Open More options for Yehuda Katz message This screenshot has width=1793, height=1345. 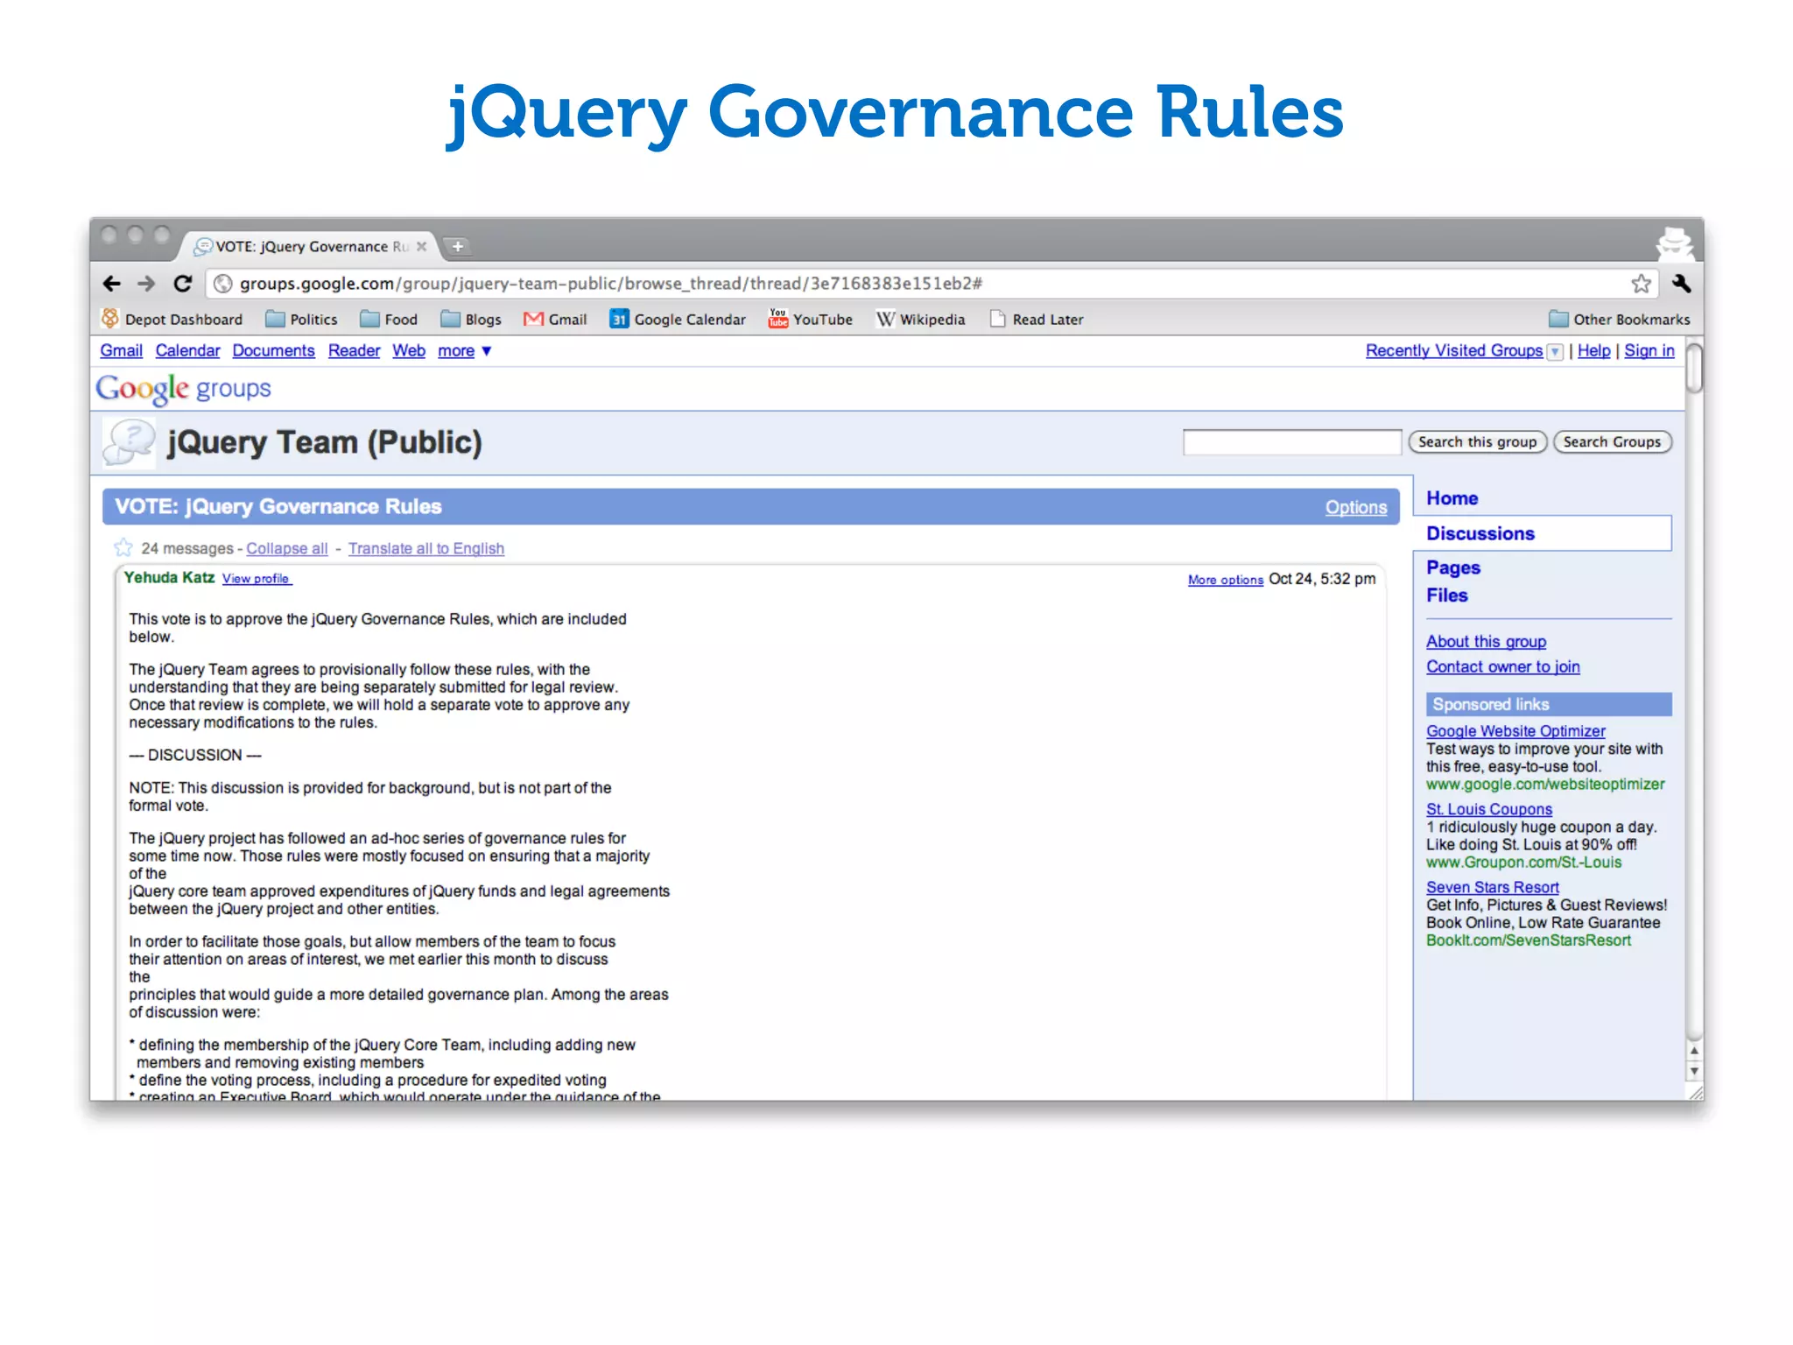point(1225,580)
